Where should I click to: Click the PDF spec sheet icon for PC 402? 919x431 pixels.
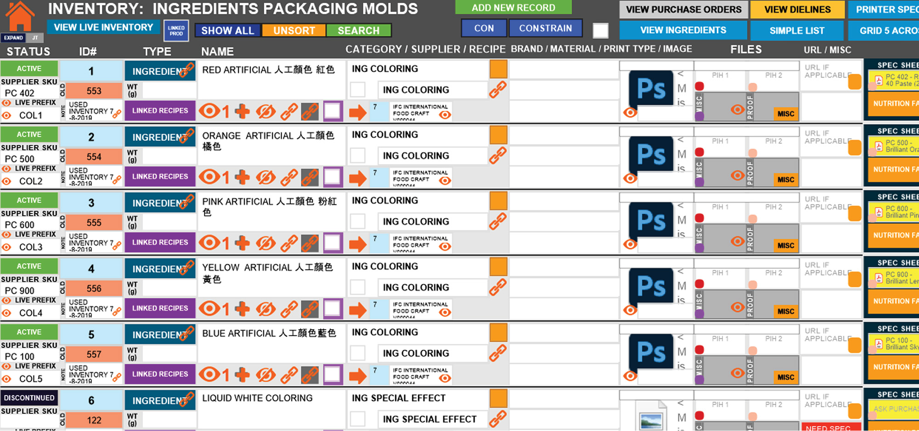pos(879,81)
